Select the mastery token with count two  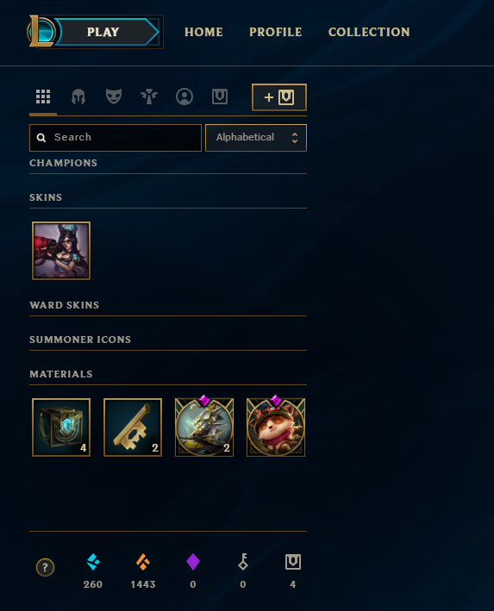(x=204, y=427)
